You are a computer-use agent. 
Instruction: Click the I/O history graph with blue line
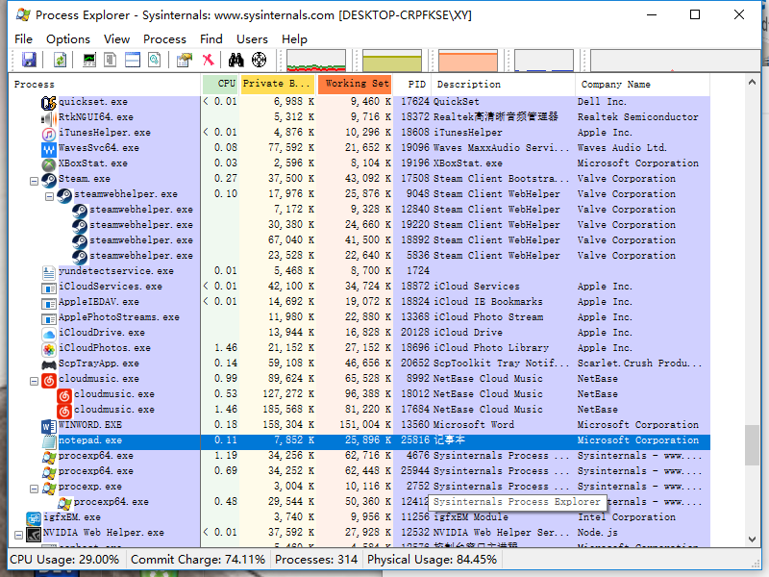(x=544, y=61)
